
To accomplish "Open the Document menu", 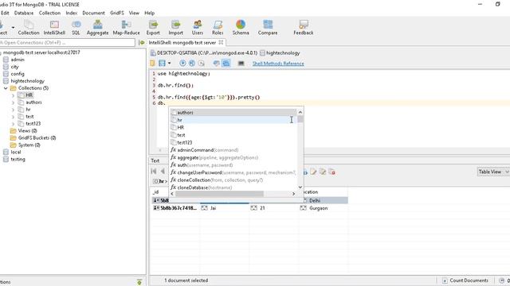I will 94,13.
